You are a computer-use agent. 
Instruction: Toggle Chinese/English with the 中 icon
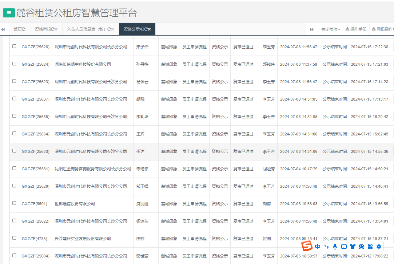pos(318,246)
